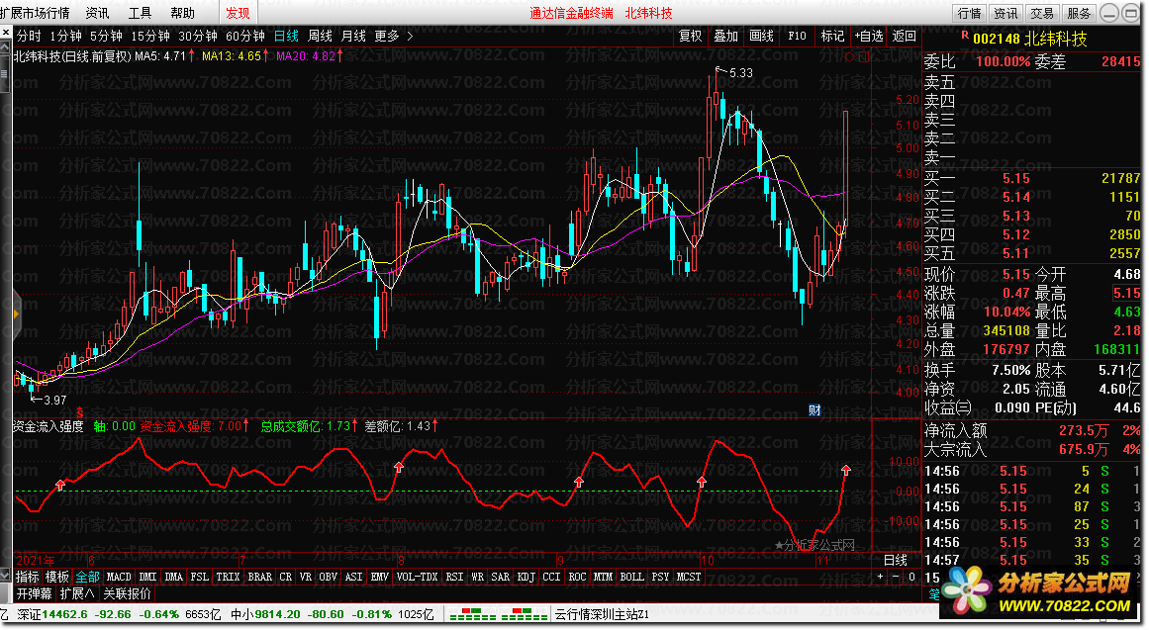Viewport: 1149px width, 630px height.
Task: Switch to the KDJ indicator
Action: [x=527, y=578]
